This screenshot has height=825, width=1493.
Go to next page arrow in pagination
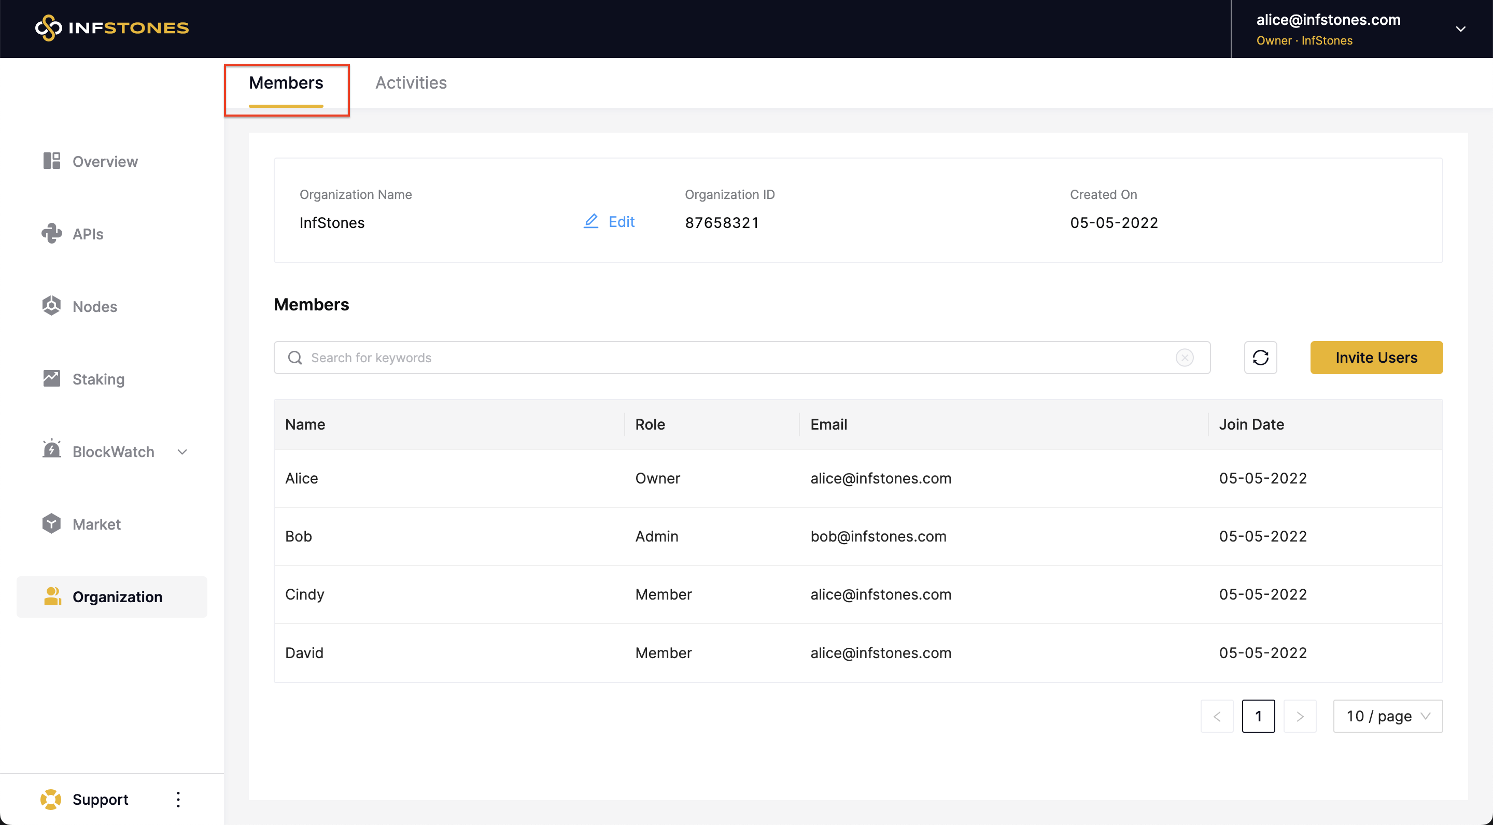[x=1300, y=716]
